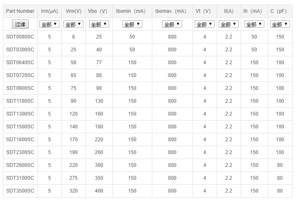Click the Part Number column header
300x200 pixels.
click(20, 11)
